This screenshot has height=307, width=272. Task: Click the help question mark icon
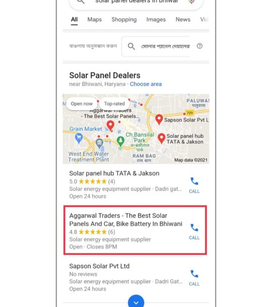[x=199, y=46]
